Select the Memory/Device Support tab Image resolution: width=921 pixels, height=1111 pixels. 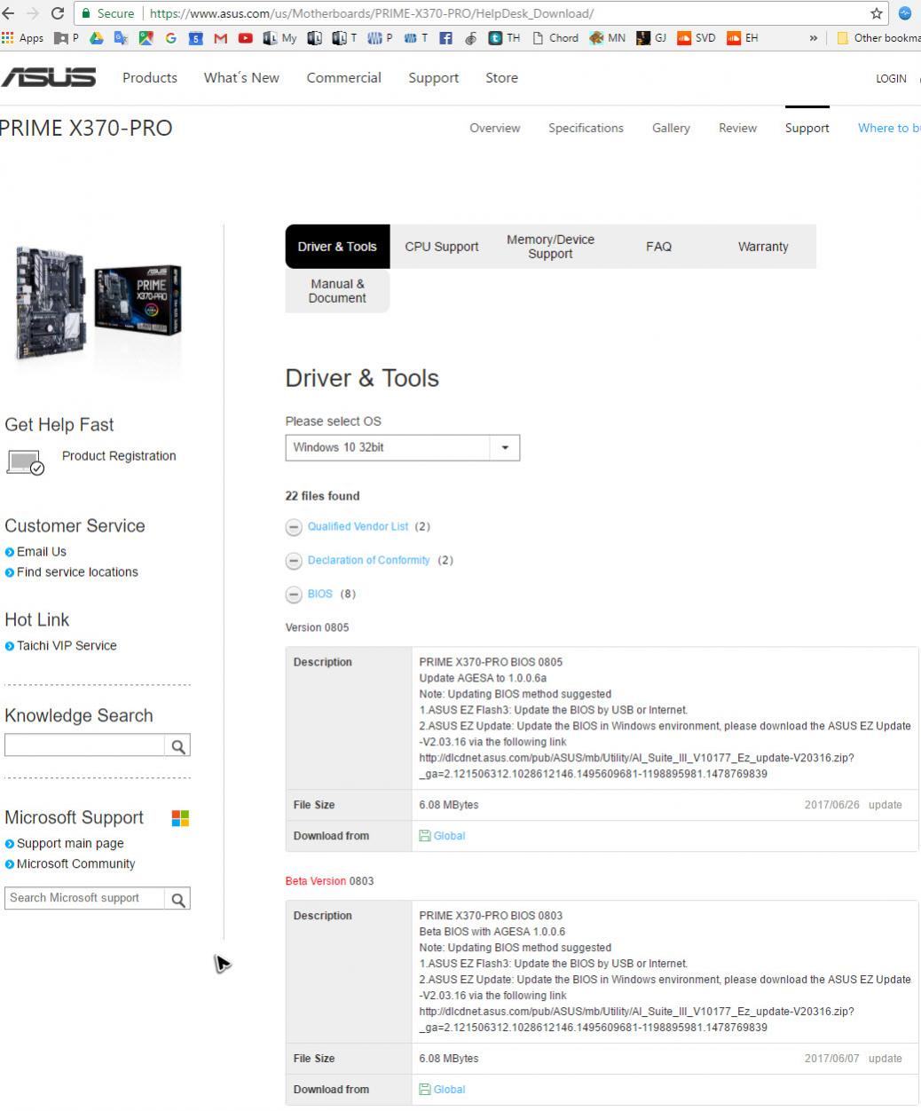550,247
